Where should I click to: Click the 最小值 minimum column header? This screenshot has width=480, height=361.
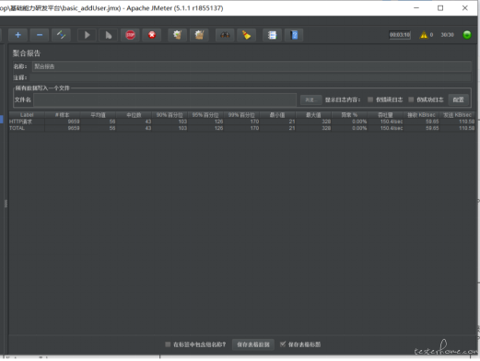click(x=277, y=115)
